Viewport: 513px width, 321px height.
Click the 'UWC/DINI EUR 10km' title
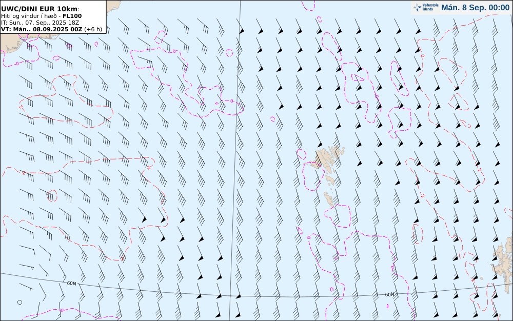40,9
